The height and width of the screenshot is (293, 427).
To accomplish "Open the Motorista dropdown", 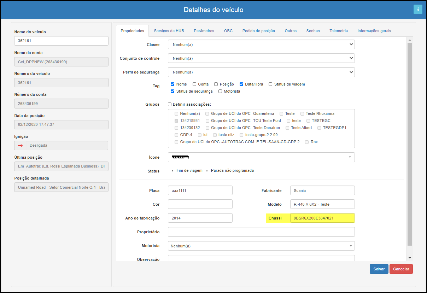I will click(x=261, y=246).
